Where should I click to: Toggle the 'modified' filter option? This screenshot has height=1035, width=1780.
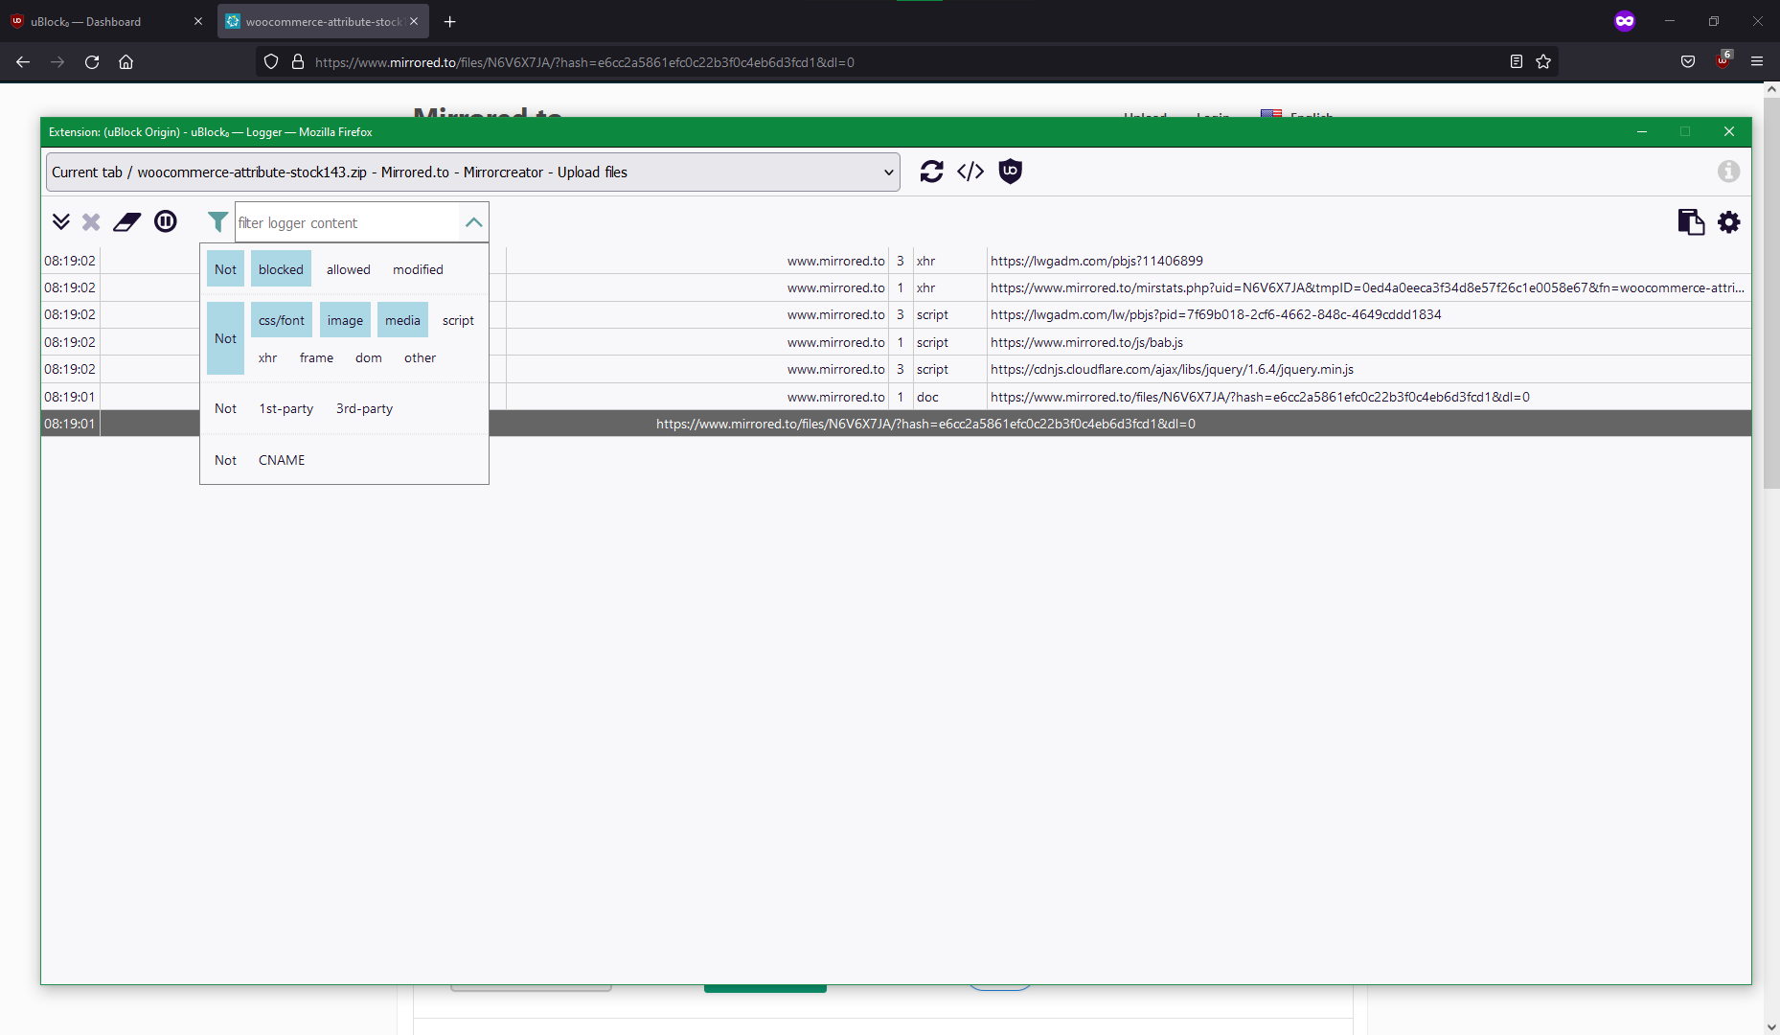pos(418,269)
